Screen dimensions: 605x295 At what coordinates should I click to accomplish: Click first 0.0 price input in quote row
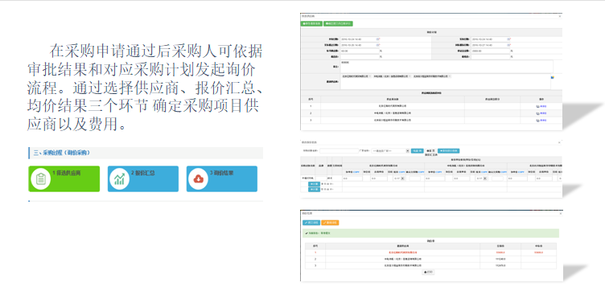pyautogui.click(x=352, y=178)
